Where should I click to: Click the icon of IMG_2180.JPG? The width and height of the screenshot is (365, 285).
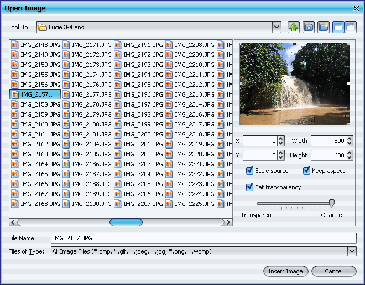(x=66, y=124)
